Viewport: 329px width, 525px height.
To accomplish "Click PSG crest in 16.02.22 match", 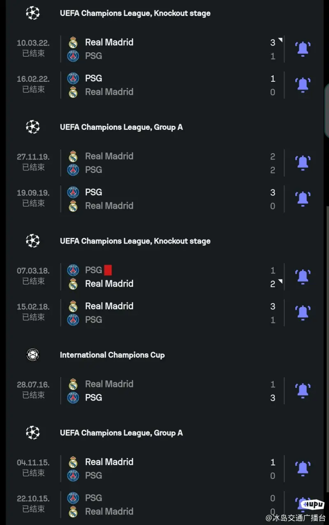I will 73,78.
